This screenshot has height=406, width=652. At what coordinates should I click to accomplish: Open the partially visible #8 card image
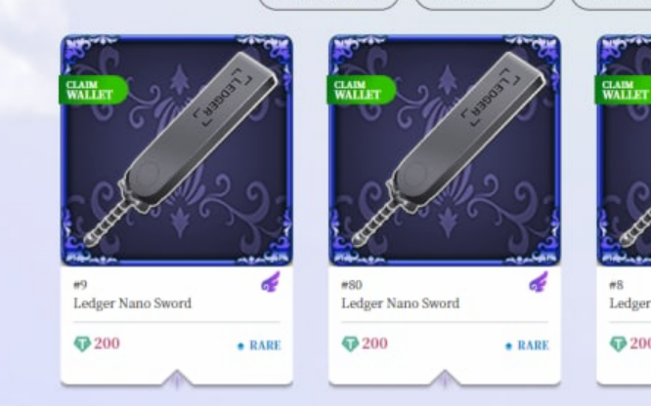click(625, 150)
